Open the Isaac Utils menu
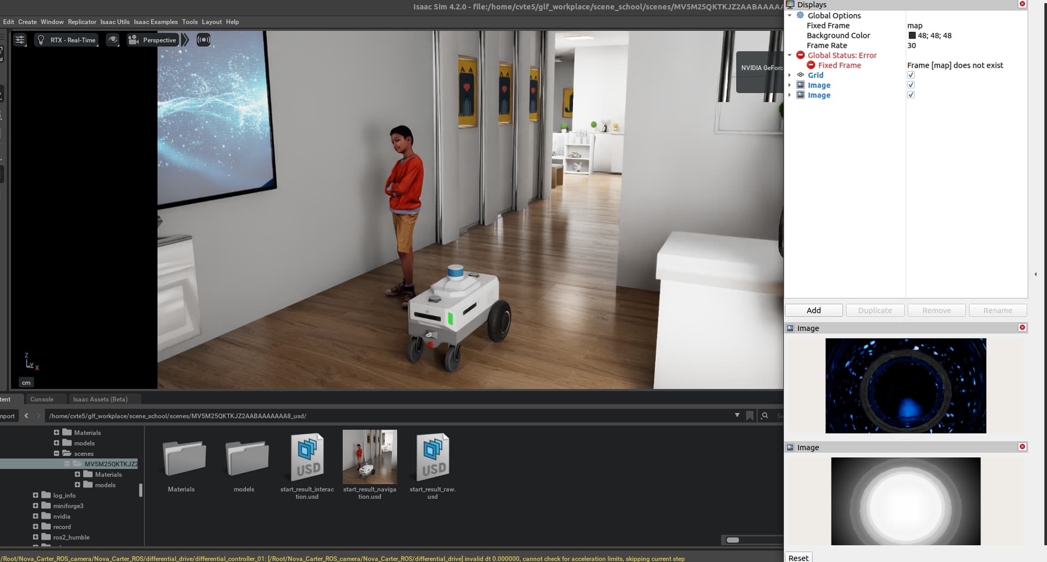This screenshot has width=1047, height=562. [115, 22]
